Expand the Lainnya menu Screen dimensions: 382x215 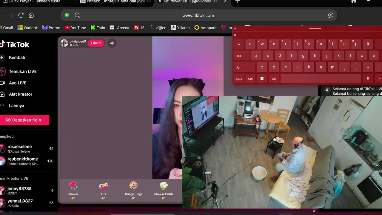12,105
